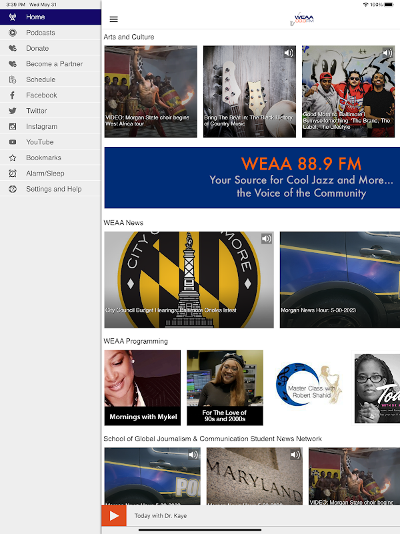Tap the status bar time 3:39 PM
Image resolution: width=400 pixels, height=534 pixels.
pyautogui.click(x=15, y=5)
